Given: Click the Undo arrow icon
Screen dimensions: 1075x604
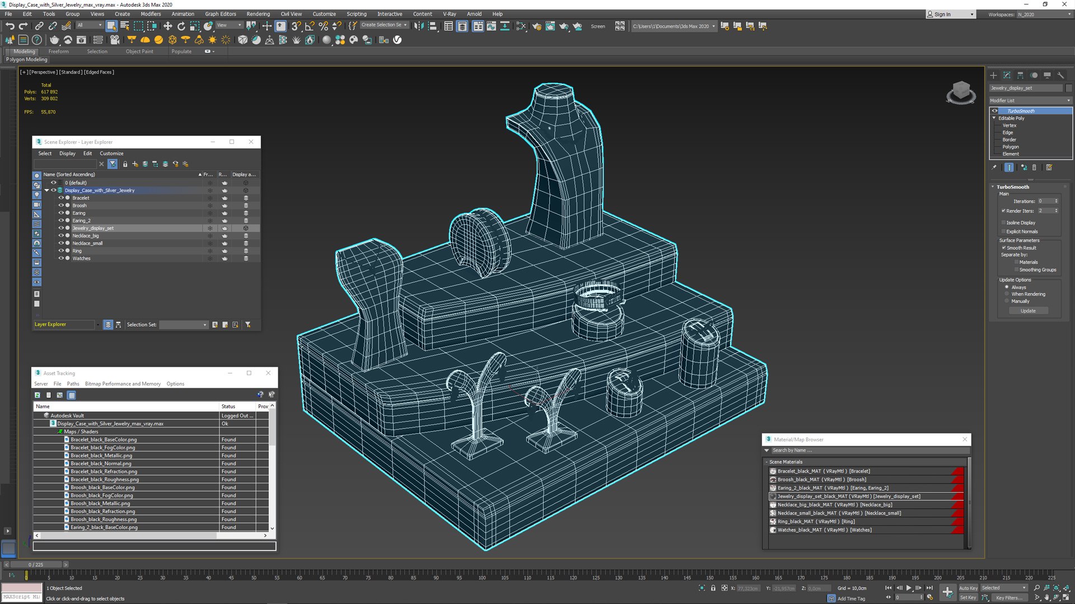Looking at the screenshot, I should coord(10,26).
